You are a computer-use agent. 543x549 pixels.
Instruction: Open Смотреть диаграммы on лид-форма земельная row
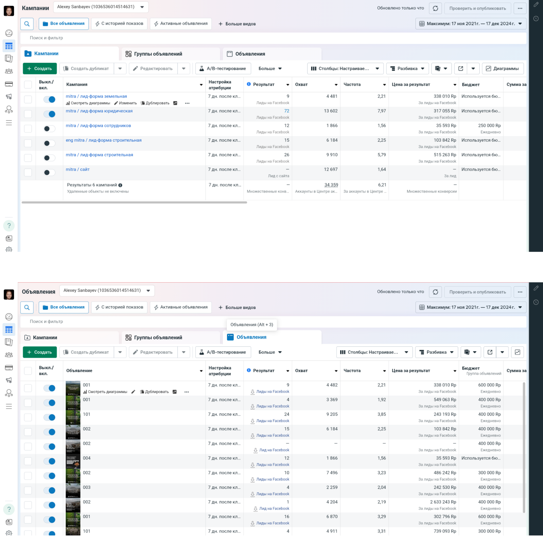click(x=88, y=103)
